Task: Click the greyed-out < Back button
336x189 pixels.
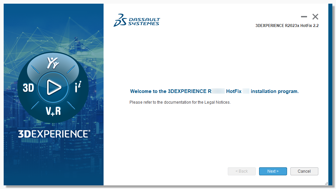Action: [242, 171]
